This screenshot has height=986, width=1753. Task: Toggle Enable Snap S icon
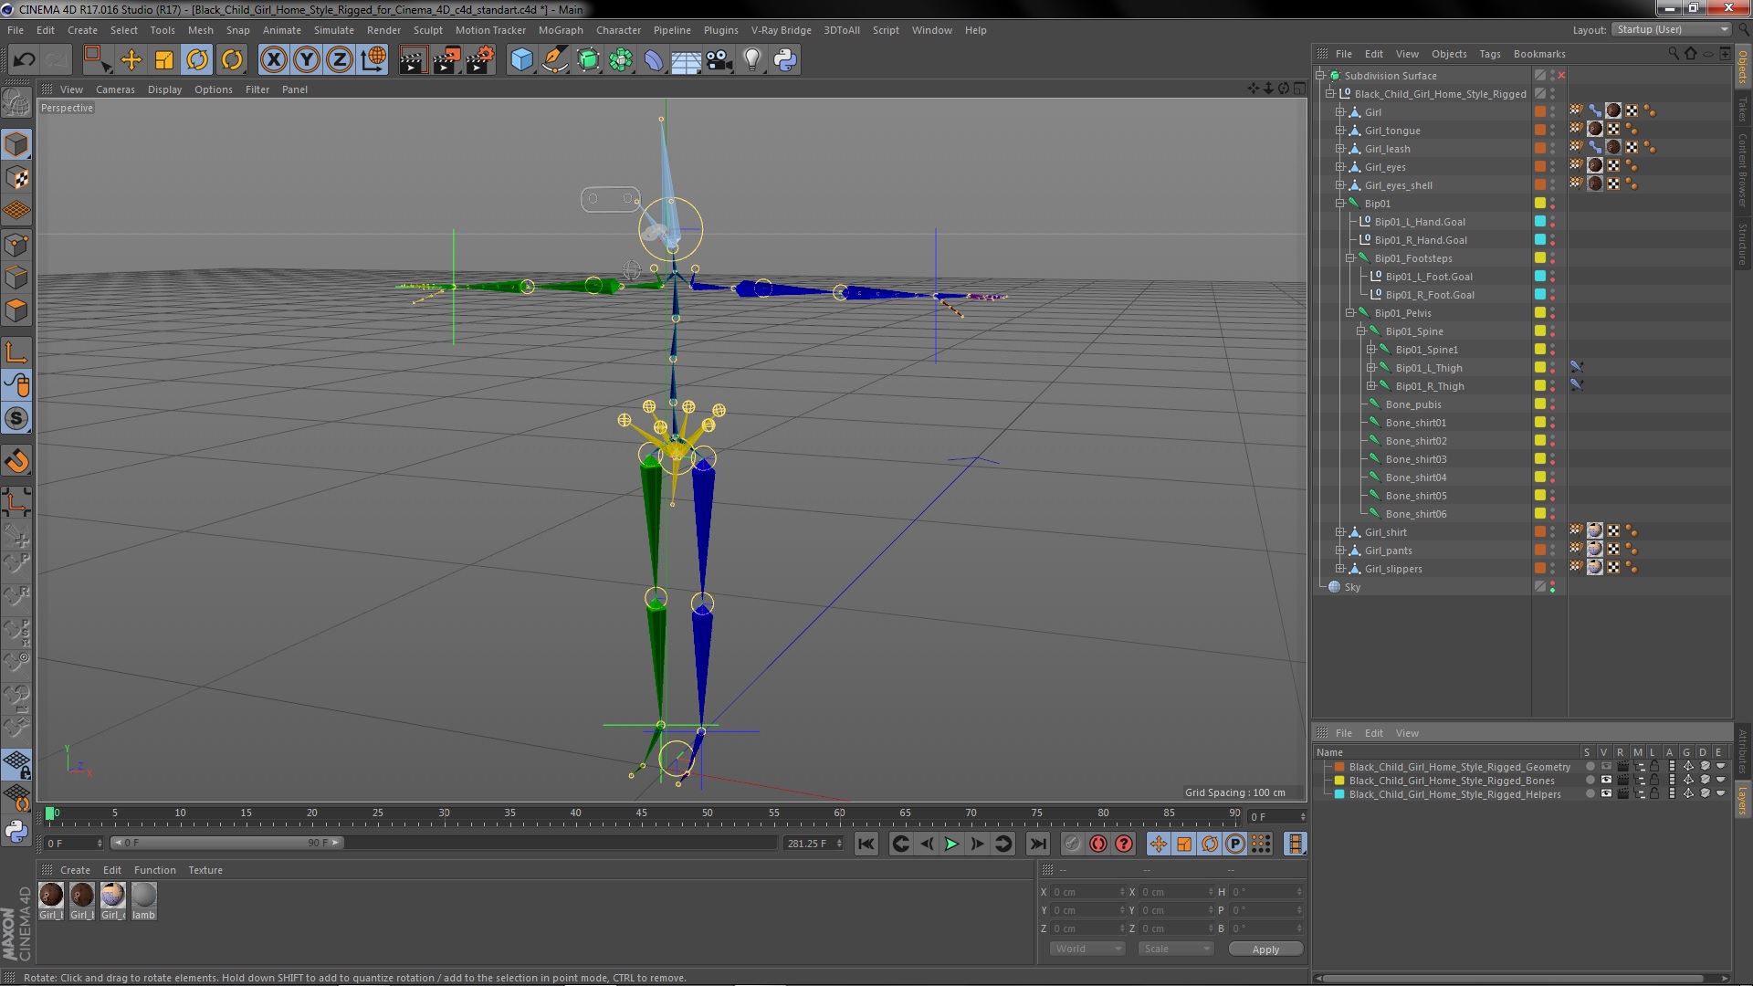(x=16, y=419)
